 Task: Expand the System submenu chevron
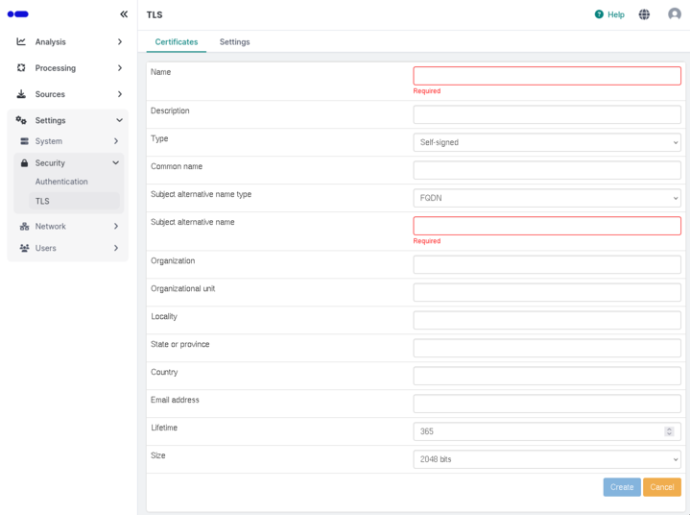tap(116, 141)
